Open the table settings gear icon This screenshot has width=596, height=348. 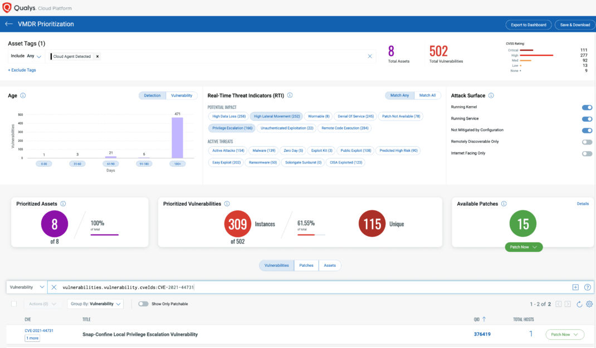click(589, 304)
